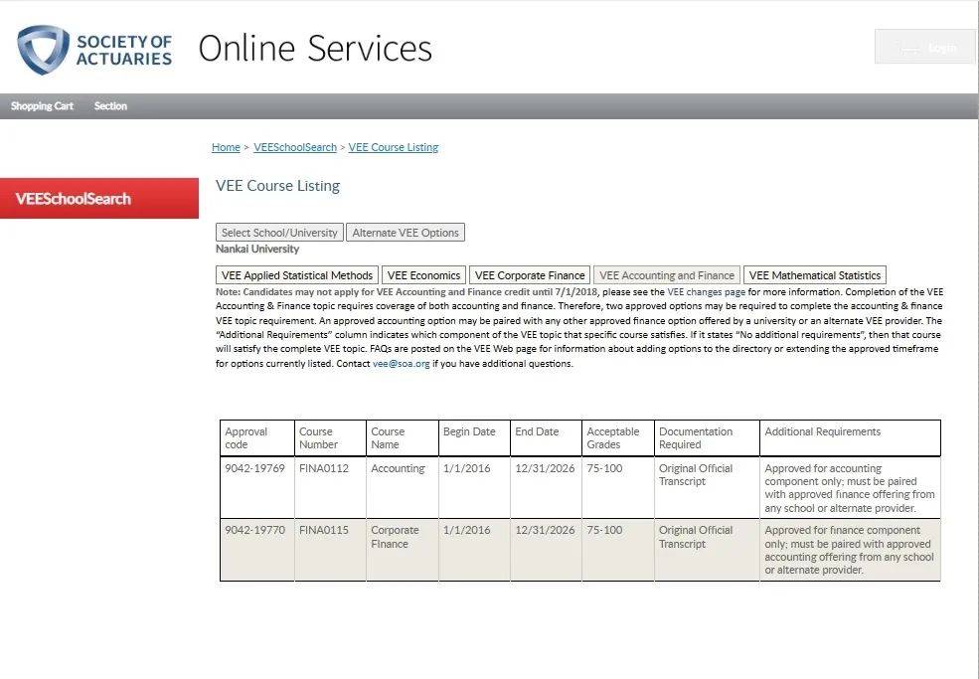Click the Login button at top right
Viewport: 979px width, 679px height.
point(924,47)
